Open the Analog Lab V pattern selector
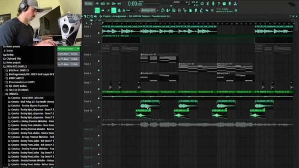 pyautogui.click(x=148, y=10)
